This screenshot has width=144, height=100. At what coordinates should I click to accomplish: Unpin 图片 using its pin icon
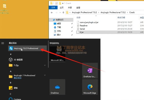click(x=72, y=35)
